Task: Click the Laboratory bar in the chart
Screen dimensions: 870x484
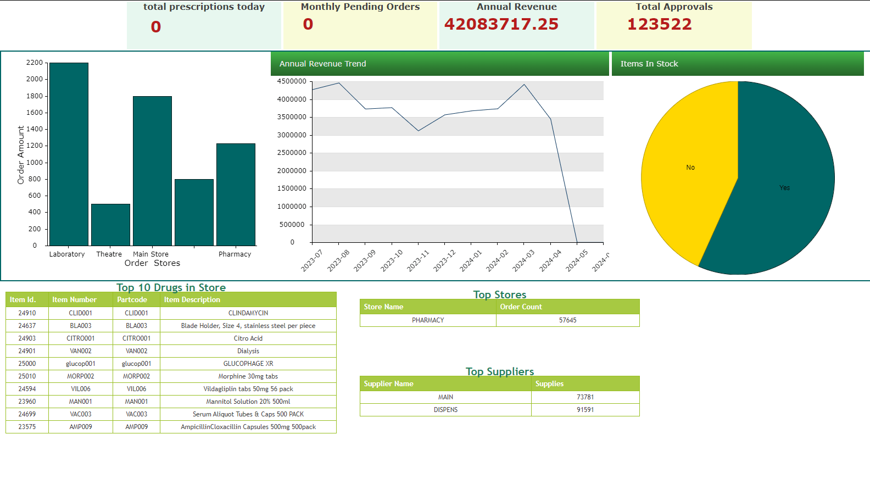Action: click(69, 154)
